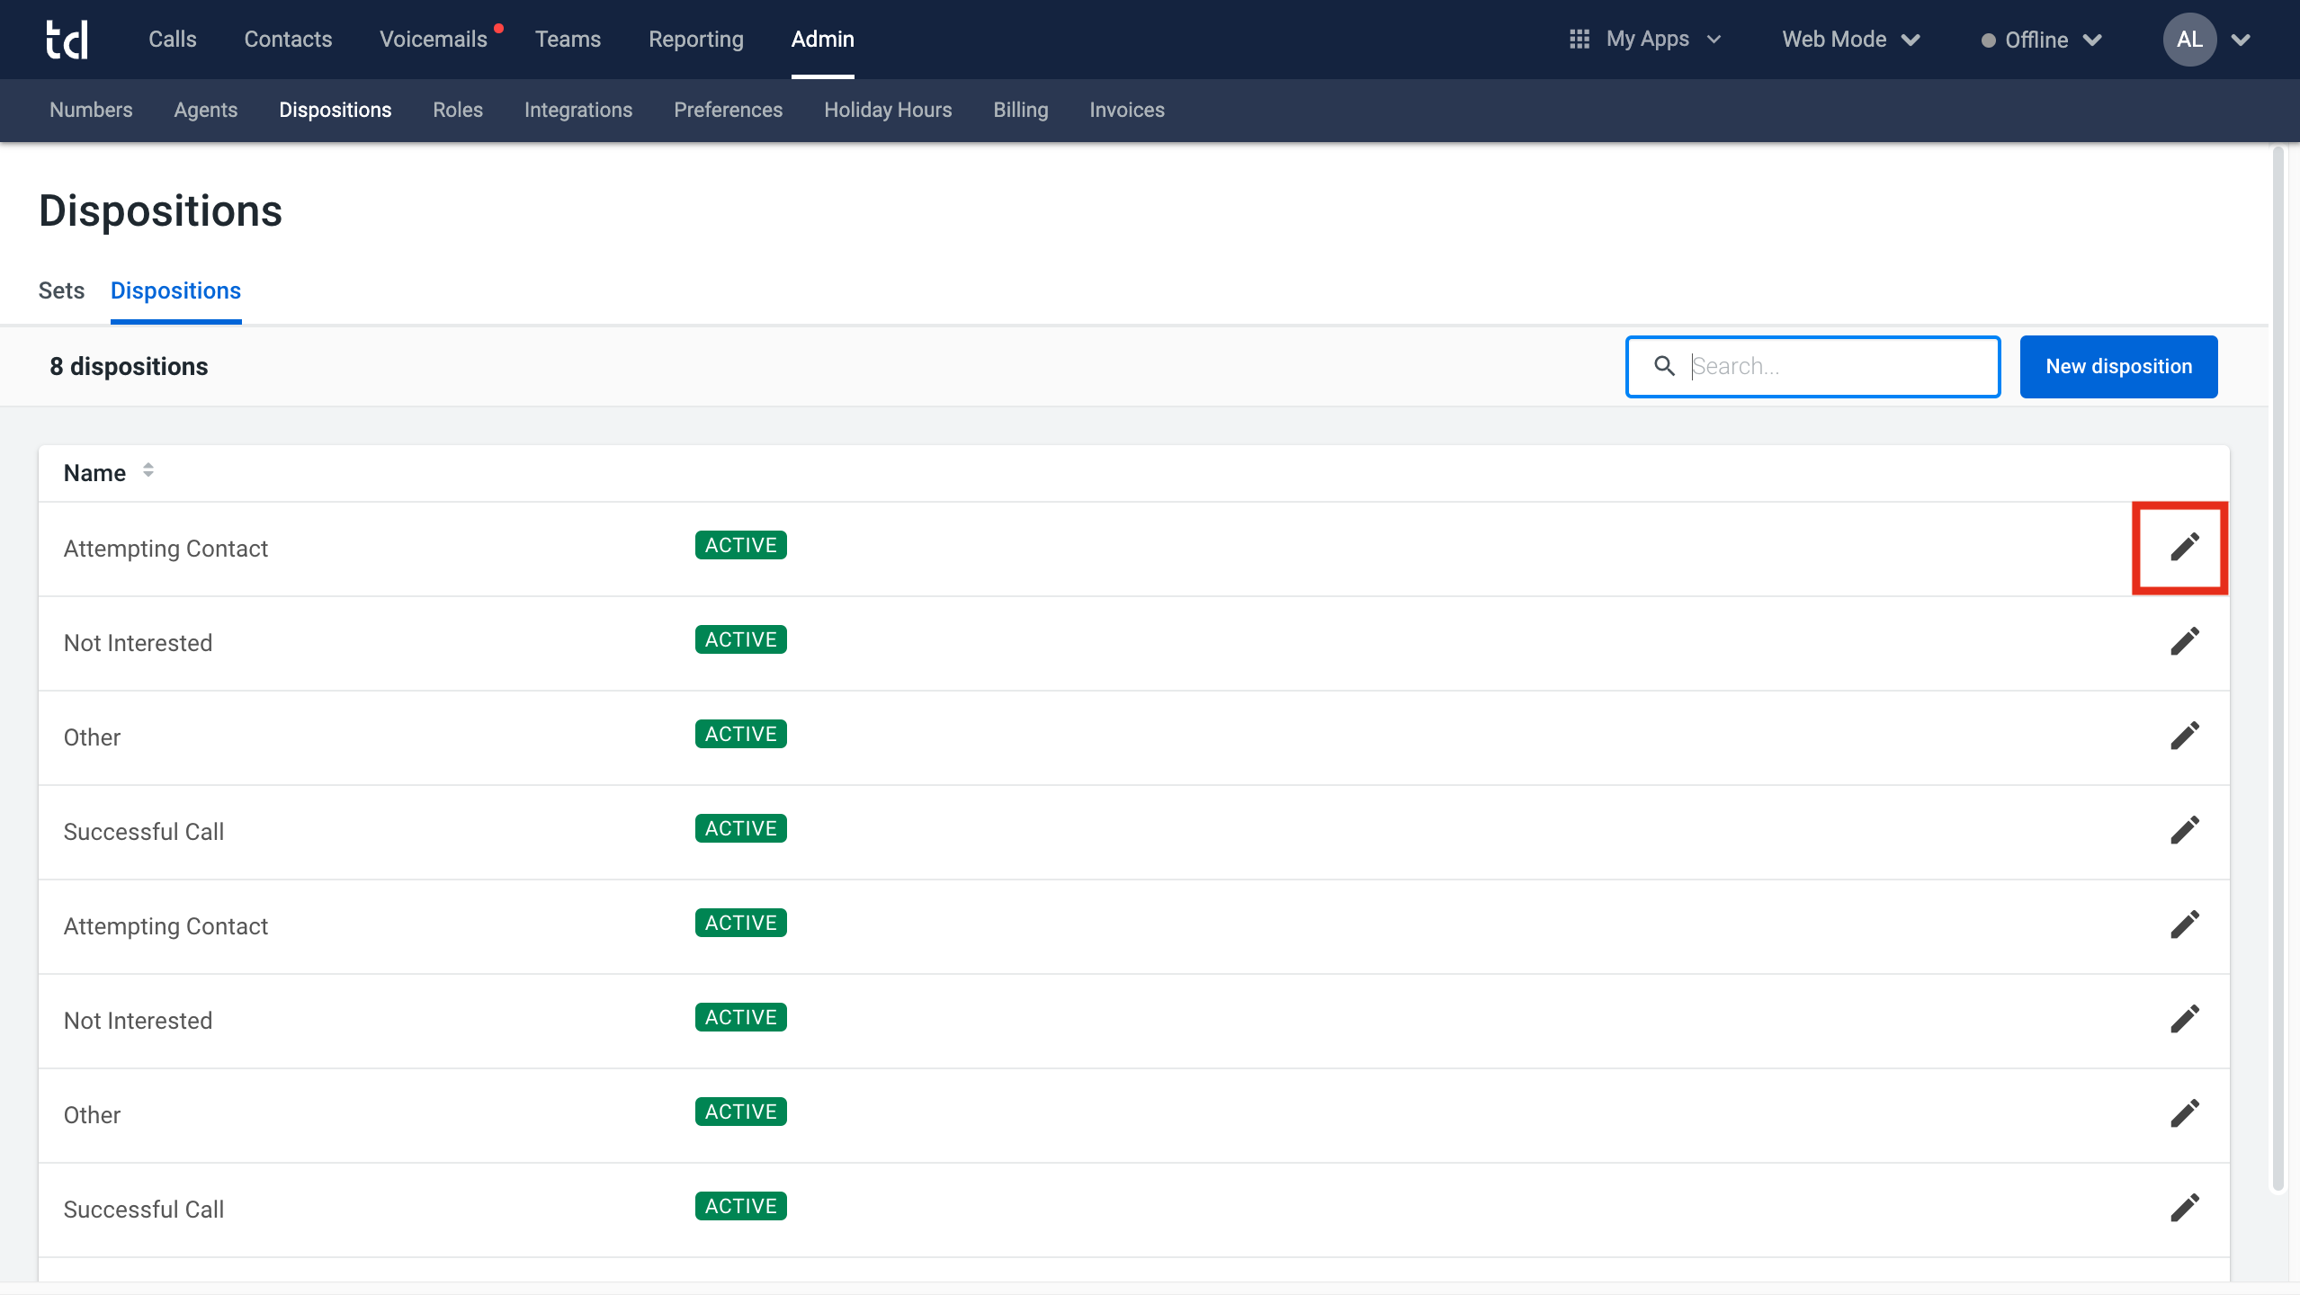This screenshot has width=2300, height=1295.
Task: Click the first 'Successful Call' name
Action: coord(144,832)
